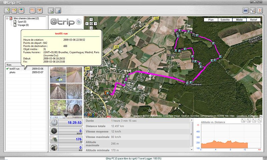Switch map to Plan view
The height and width of the screenshot is (160, 267).
coord(211,20)
